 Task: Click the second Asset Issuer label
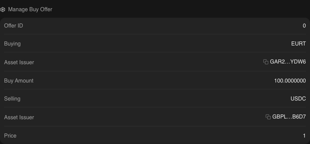(x=19, y=118)
